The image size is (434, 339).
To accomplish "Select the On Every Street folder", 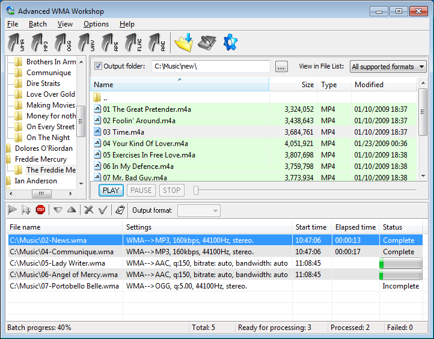I will tap(50, 127).
